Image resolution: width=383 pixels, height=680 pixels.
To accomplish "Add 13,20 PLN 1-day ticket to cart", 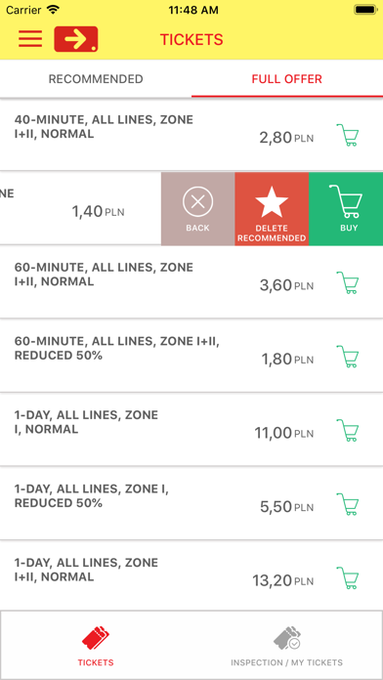I will 348,577.
